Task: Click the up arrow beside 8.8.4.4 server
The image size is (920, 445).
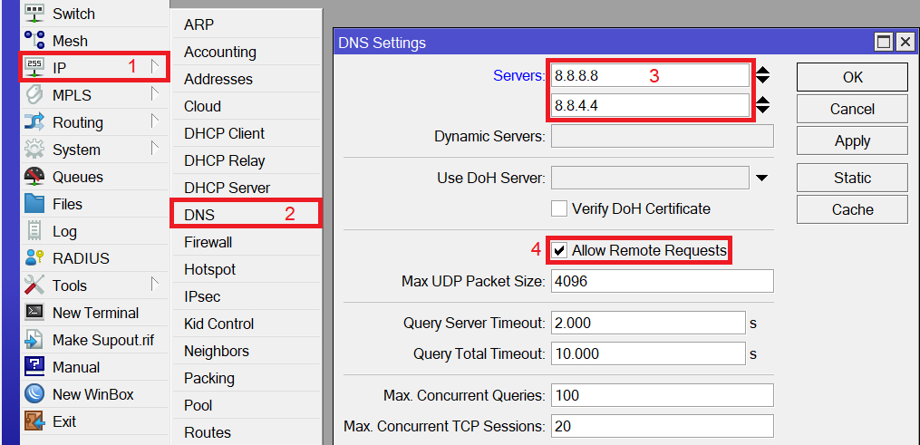Action: pyautogui.click(x=762, y=101)
